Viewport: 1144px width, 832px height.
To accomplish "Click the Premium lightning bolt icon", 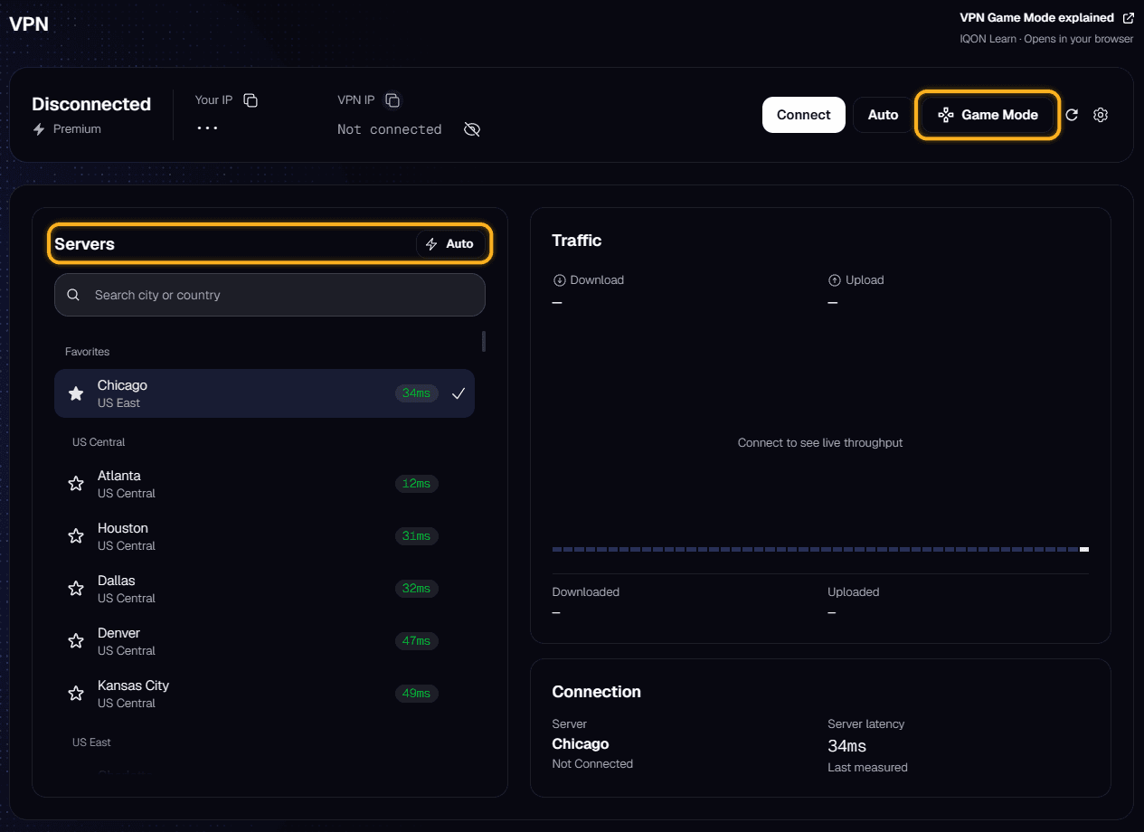I will coord(39,129).
